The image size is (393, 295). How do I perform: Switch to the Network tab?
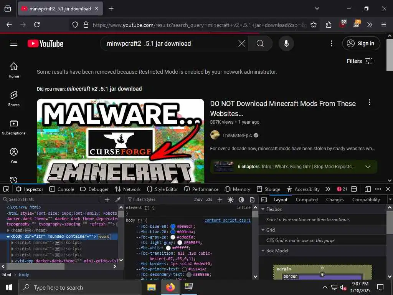point(127,189)
